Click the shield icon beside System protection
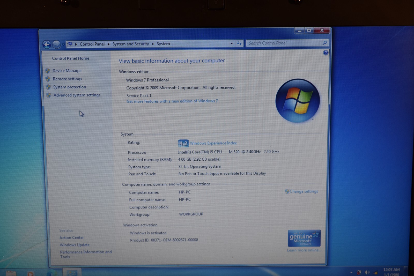Image resolution: width=414 pixels, height=276 pixels. (x=48, y=87)
